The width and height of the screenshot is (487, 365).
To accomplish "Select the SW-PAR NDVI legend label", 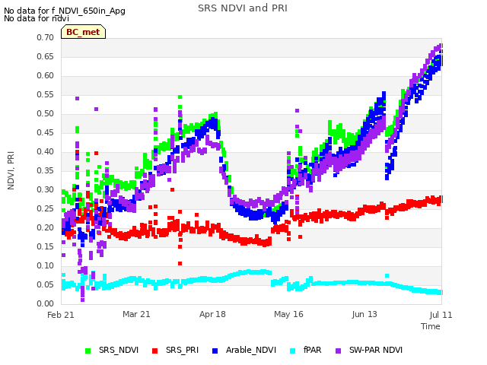I will click(x=376, y=350).
